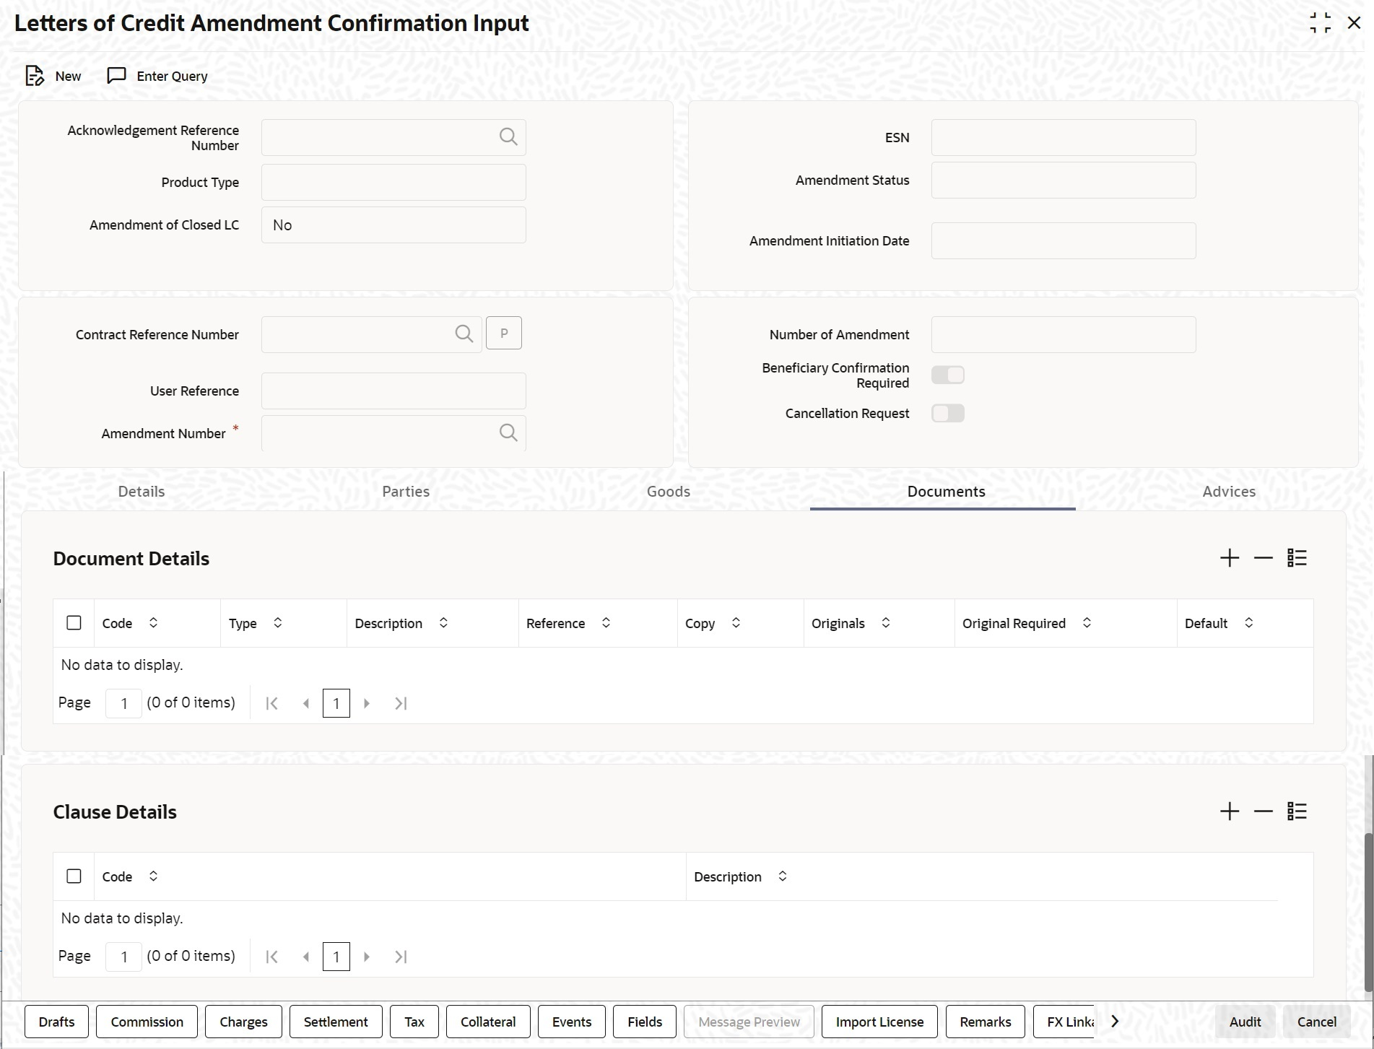Open the Collateral subsystem
Viewport: 1374px width, 1049px height.
[488, 1022]
